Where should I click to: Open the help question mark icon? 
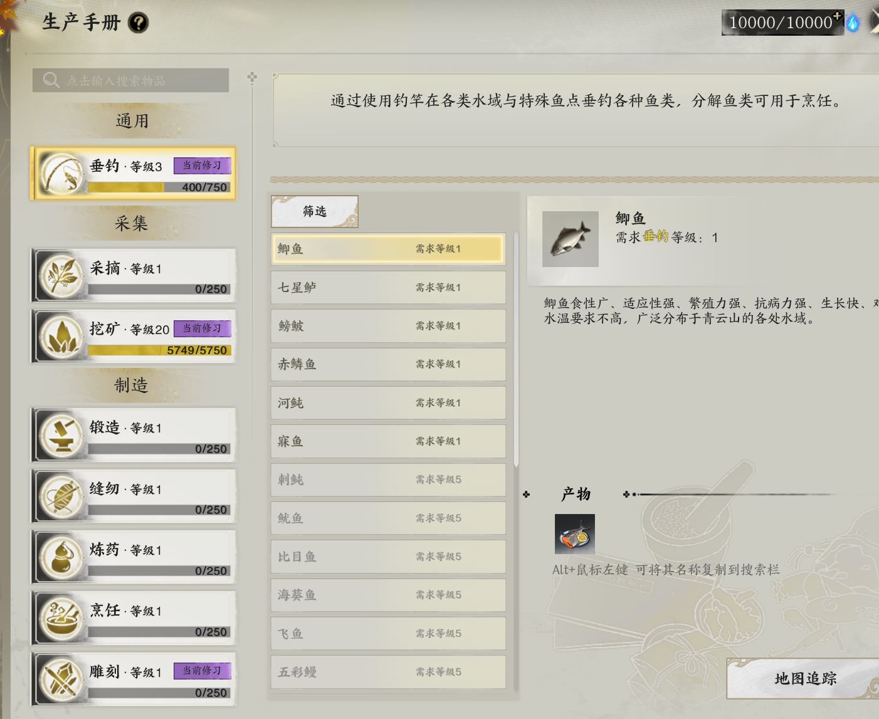click(138, 23)
